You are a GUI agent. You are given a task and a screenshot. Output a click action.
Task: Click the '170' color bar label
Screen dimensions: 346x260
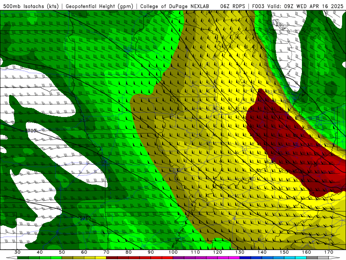tap(329, 252)
